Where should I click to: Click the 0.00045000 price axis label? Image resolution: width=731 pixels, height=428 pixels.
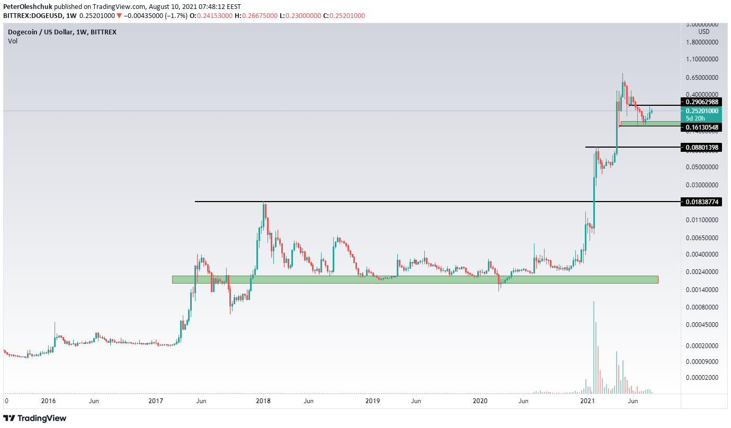702,325
